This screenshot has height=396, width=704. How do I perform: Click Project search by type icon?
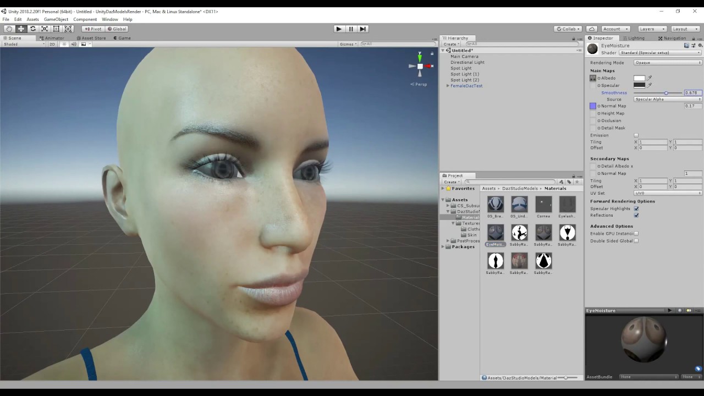pos(562,182)
